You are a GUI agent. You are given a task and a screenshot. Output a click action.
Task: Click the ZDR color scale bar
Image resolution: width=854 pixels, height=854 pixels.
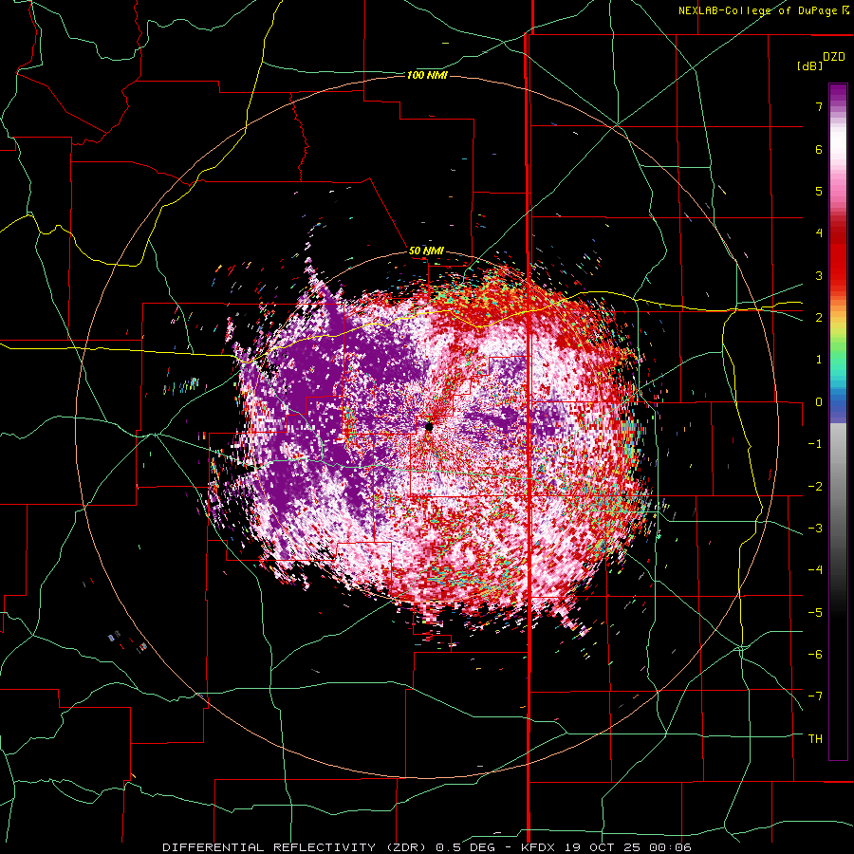point(838,421)
